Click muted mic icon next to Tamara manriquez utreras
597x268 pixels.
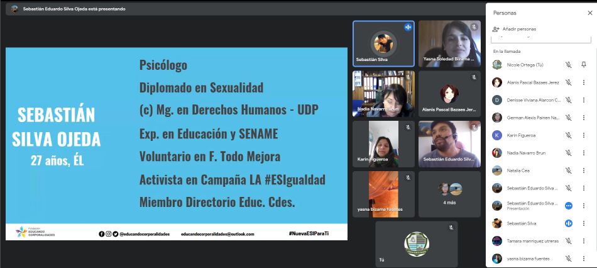[x=568, y=241]
